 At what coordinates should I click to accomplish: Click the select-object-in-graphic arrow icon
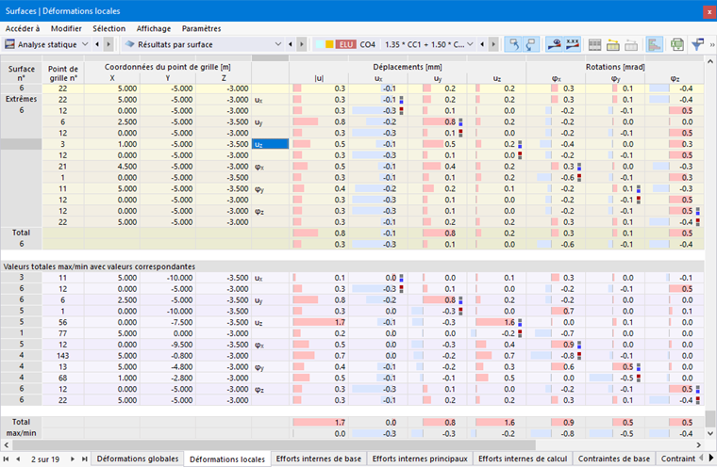514,44
